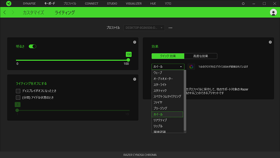Collapse the ホイール effect dropdown
Image resolution: width=280 pixels, height=158 pixels.
tap(168, 67)
